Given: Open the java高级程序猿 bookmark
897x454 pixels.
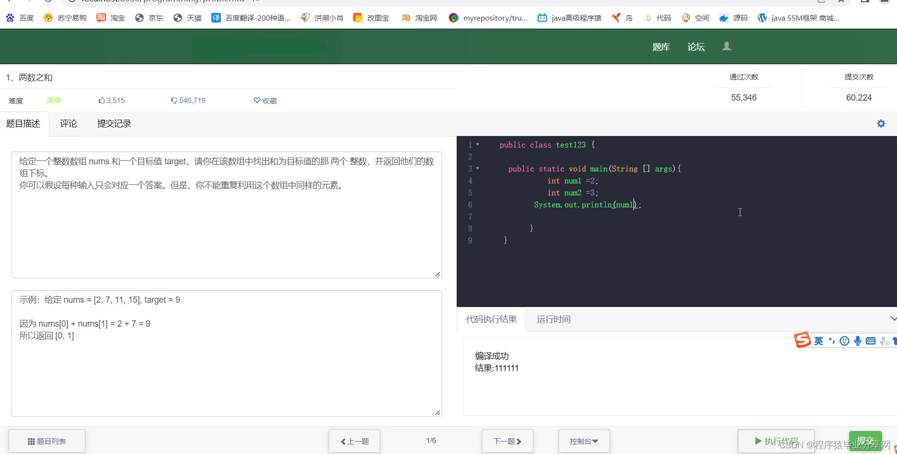Looking at the screenshot, I should (569, 18).
